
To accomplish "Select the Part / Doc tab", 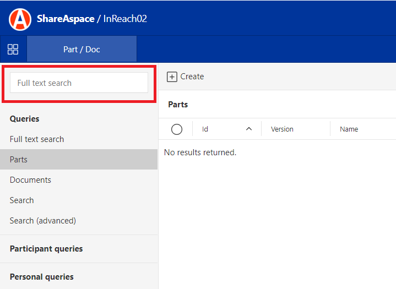I will click(82, 49).
